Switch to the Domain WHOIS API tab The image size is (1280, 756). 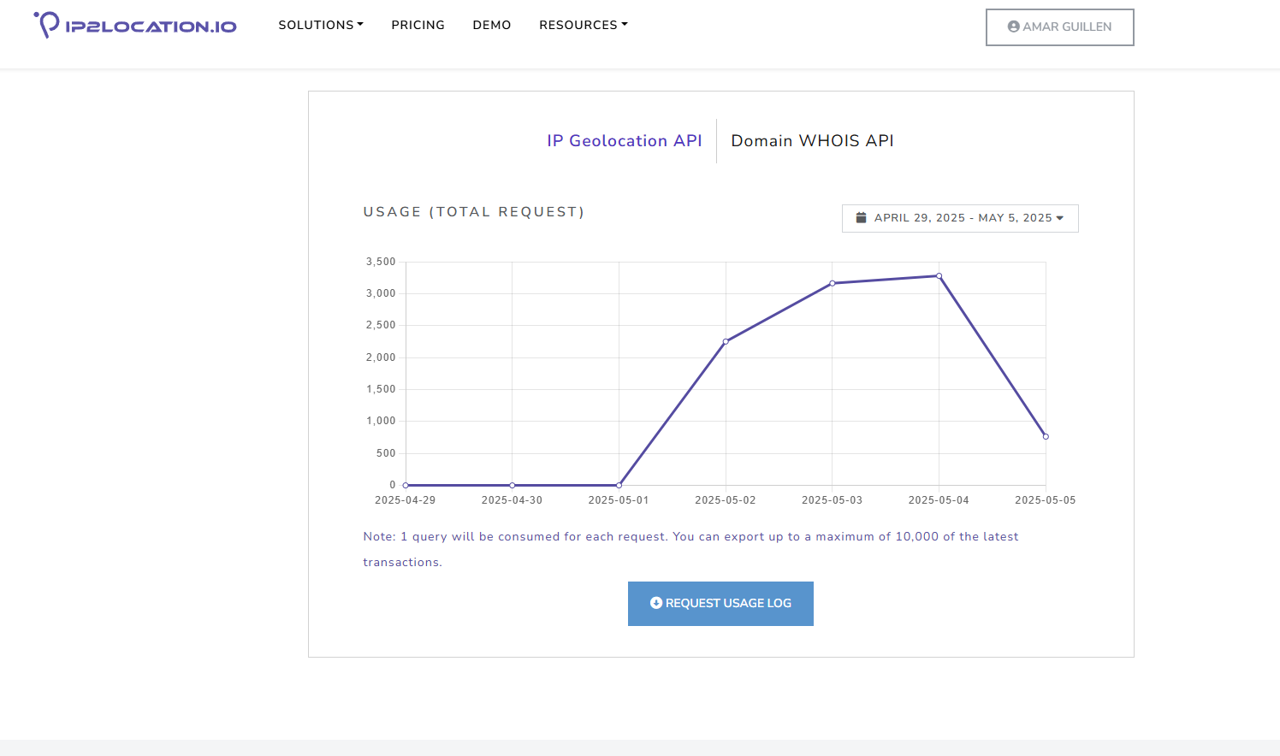point(812,141)
